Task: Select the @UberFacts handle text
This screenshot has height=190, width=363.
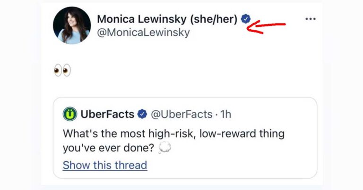Action: pos(179,114)
